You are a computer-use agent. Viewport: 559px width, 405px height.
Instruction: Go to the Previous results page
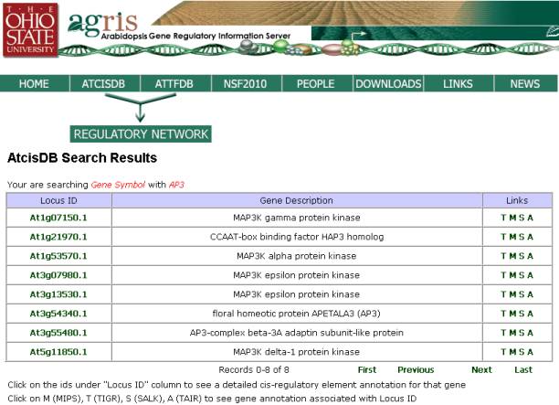416,370
